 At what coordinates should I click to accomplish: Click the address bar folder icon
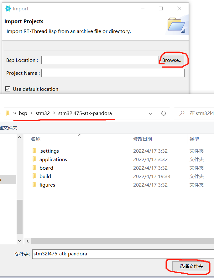(x=8, y=113)
